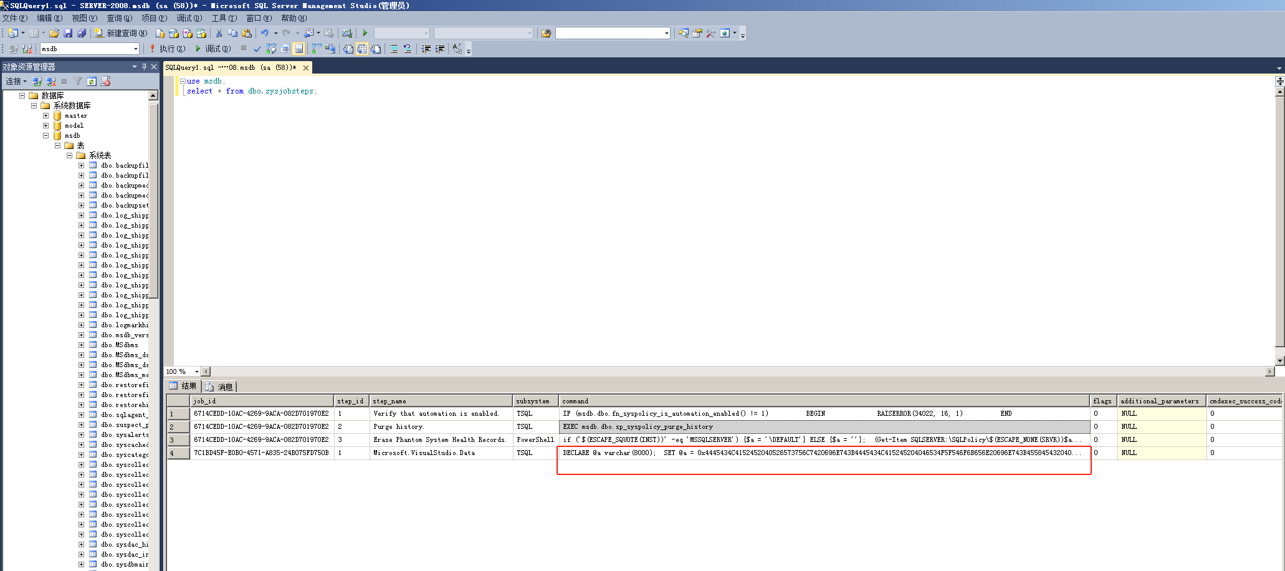Click the Save file icon in the toolbar
Screen dimensions: 1285x571
[68, 33]
